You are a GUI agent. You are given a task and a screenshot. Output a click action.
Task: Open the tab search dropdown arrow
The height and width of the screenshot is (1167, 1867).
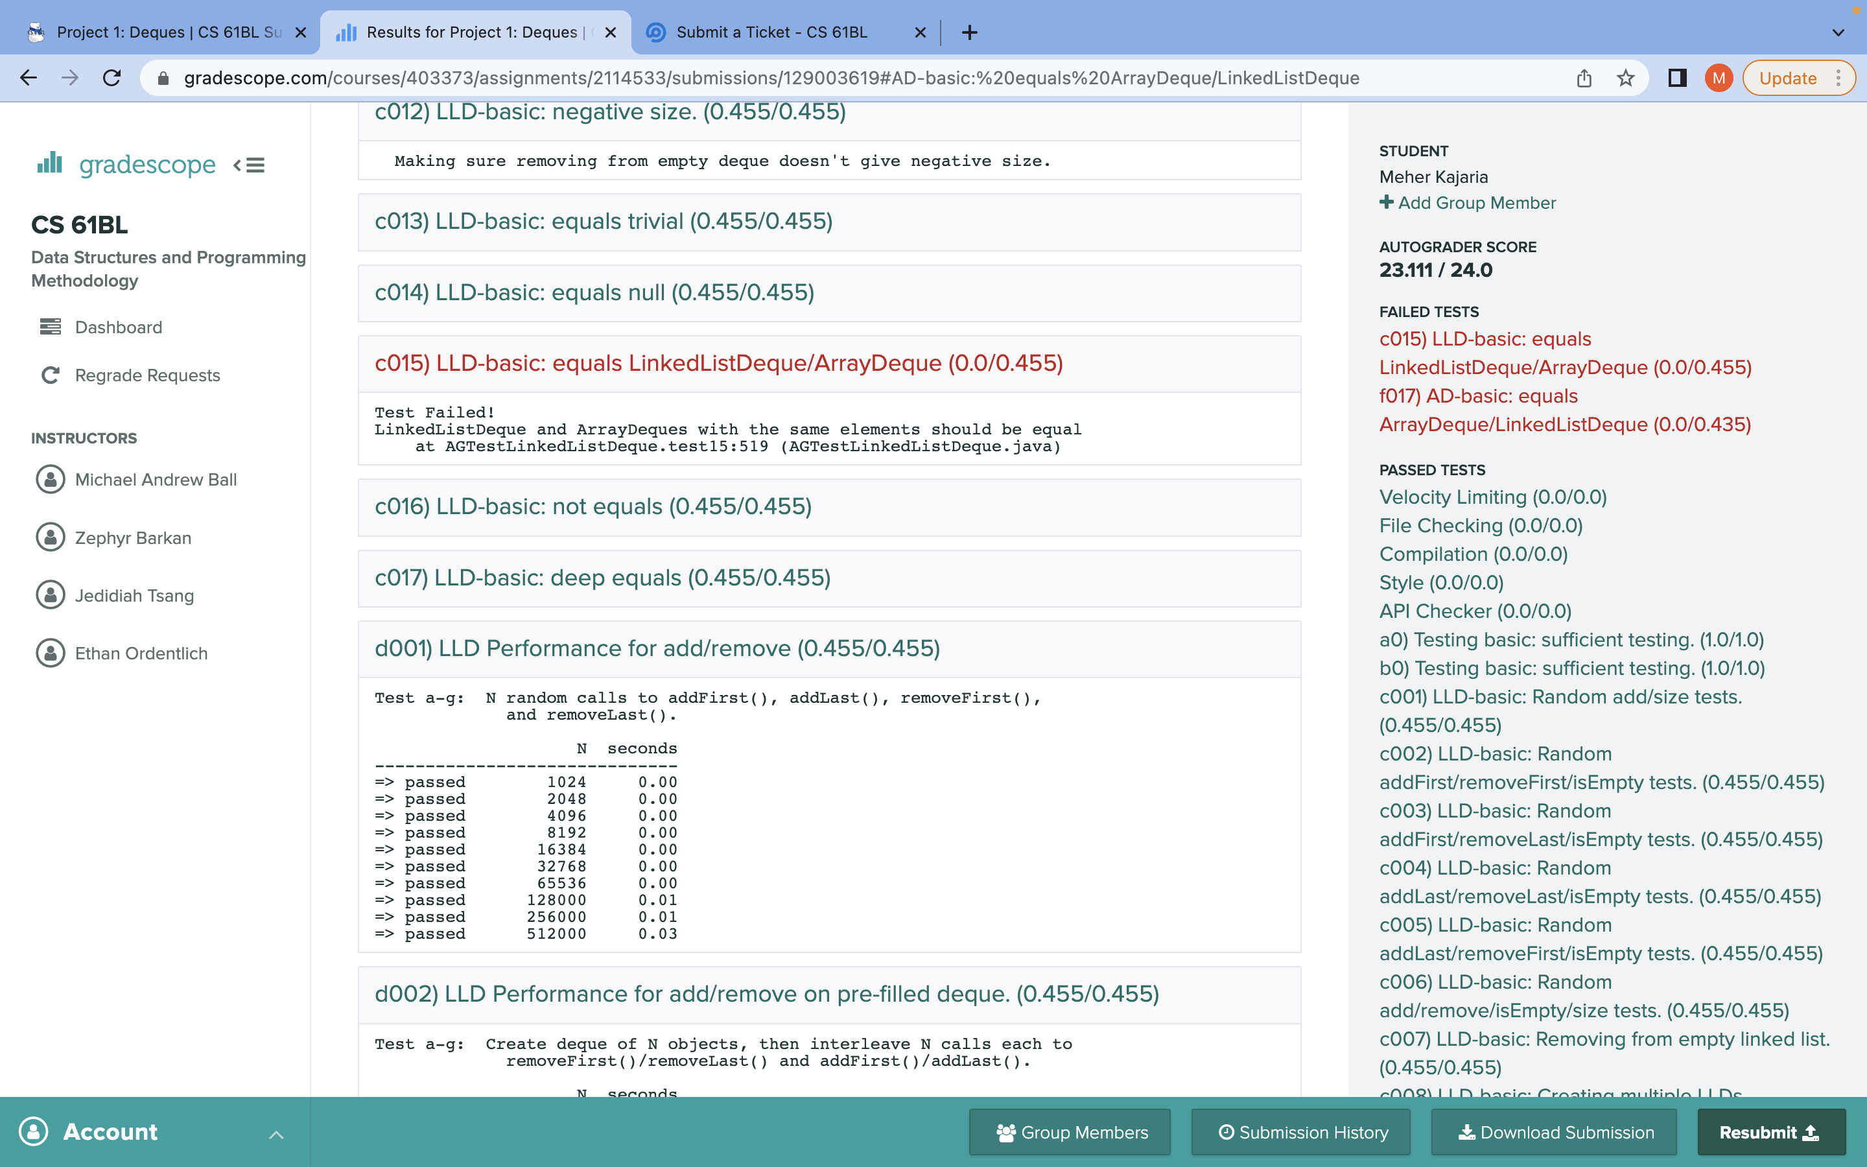(1838, 32)
